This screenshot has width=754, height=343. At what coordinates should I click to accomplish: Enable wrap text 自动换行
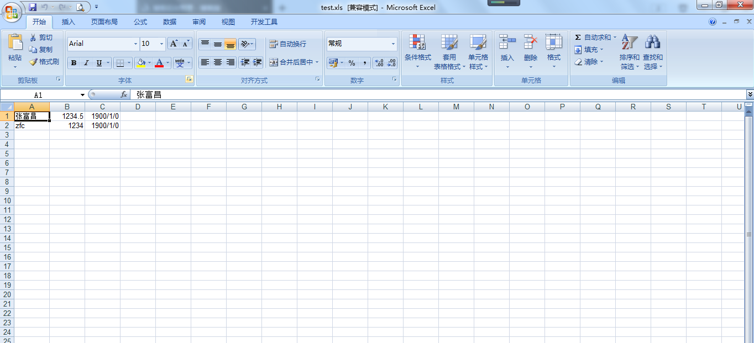(x=287, y=44)
